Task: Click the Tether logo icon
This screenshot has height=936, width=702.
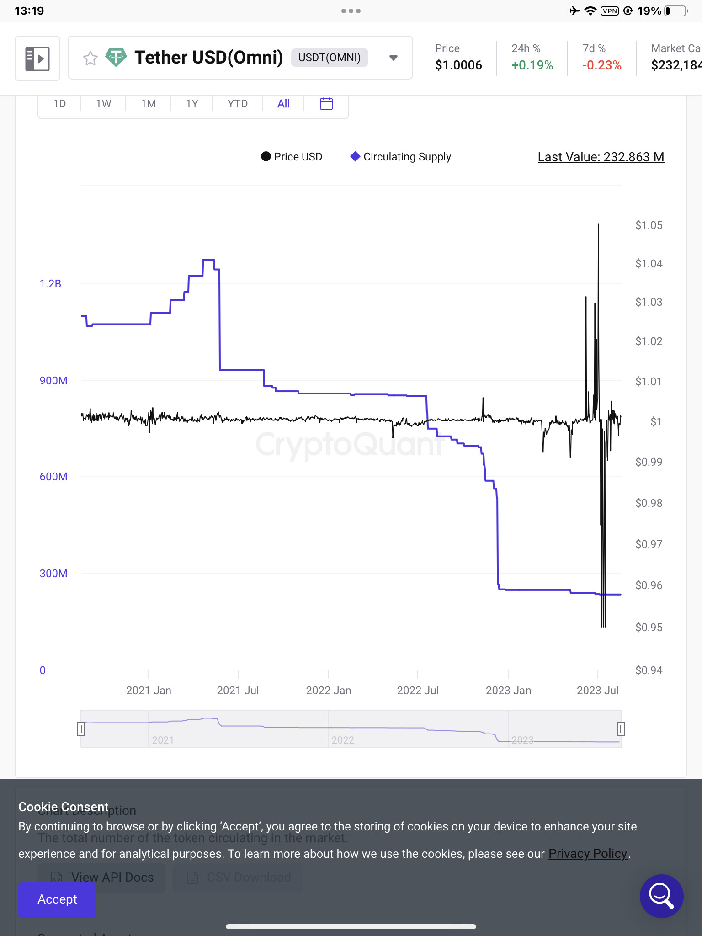Action: 116,58
